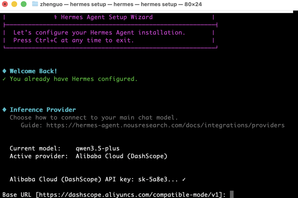
Task: Click the 'Welcome Back!' heading text
Action: pos(33,71)
